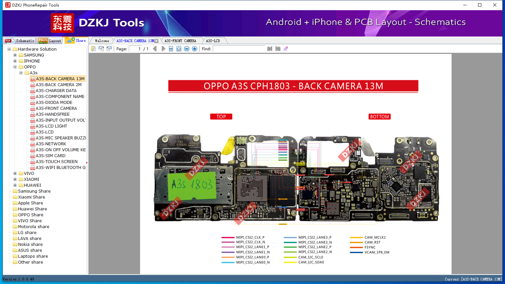This screenshot has height=284, width=505.
Task: Collapse the OPPO folder
Action: [15, 67]
